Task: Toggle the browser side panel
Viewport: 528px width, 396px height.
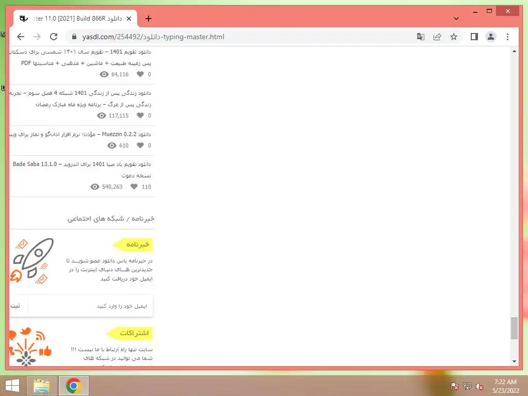Action: pyautogui.click(x=474, y=37)
